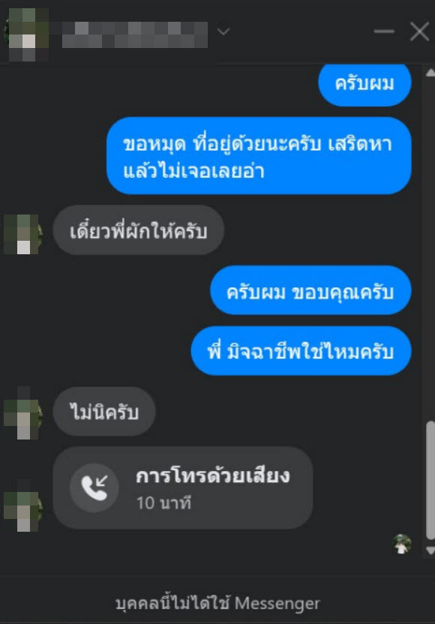Select the message starting 'ขอหมุด ที่อยู่ด้วยนะครับ'
This screenshot has width=435, height=624.
pos(259,155)
